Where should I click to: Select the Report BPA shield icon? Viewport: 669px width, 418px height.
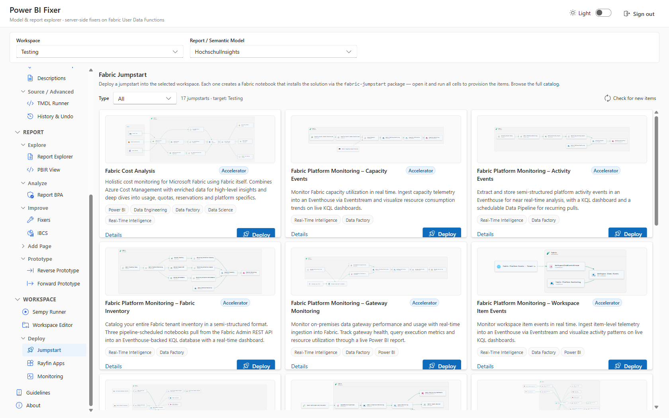pos(30,195)
